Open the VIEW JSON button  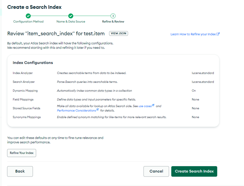[119, 33]
